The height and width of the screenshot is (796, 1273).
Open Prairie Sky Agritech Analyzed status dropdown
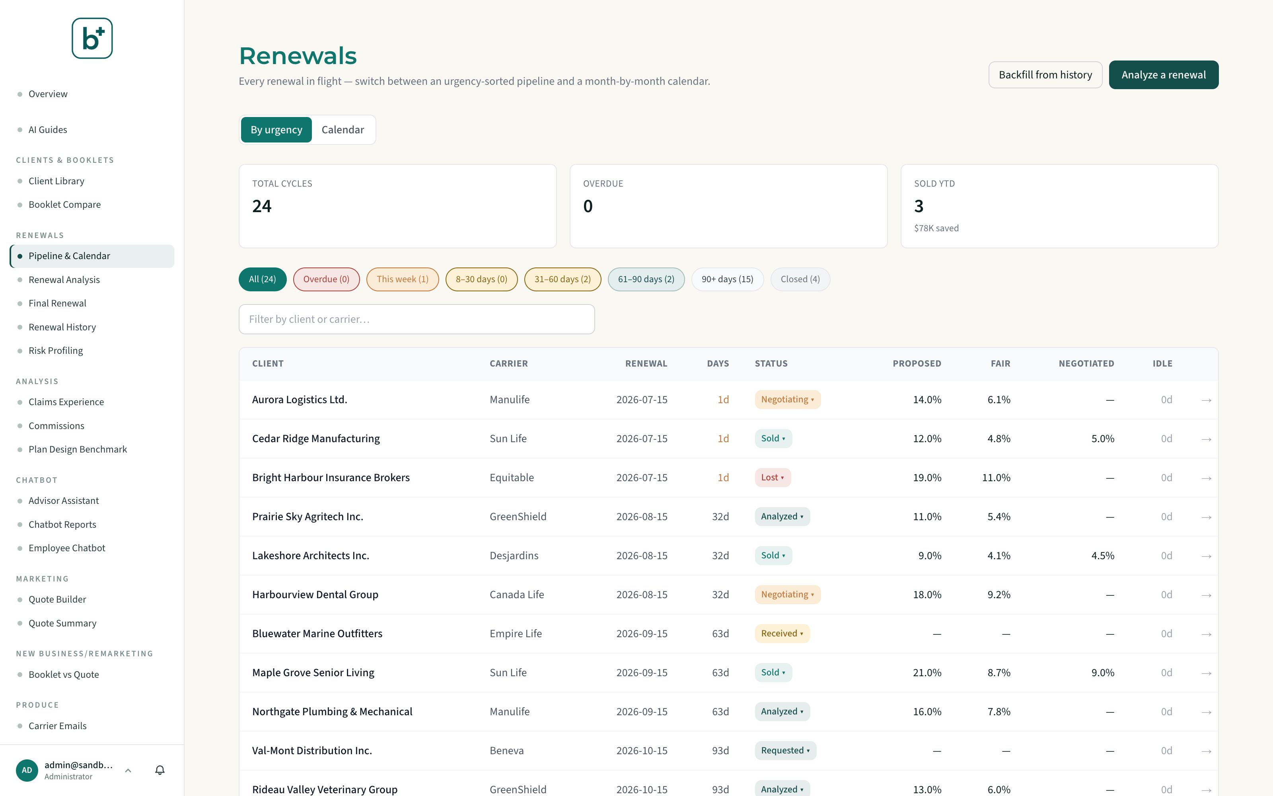click(782, 517)
